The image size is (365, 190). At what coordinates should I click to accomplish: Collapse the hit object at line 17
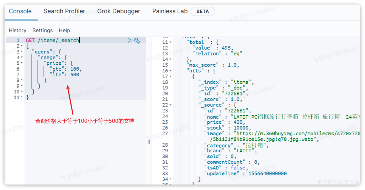point(170,76)
